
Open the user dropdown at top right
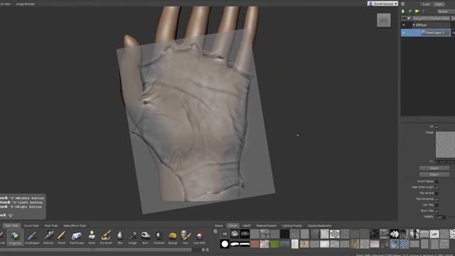[x=382, y=4]
